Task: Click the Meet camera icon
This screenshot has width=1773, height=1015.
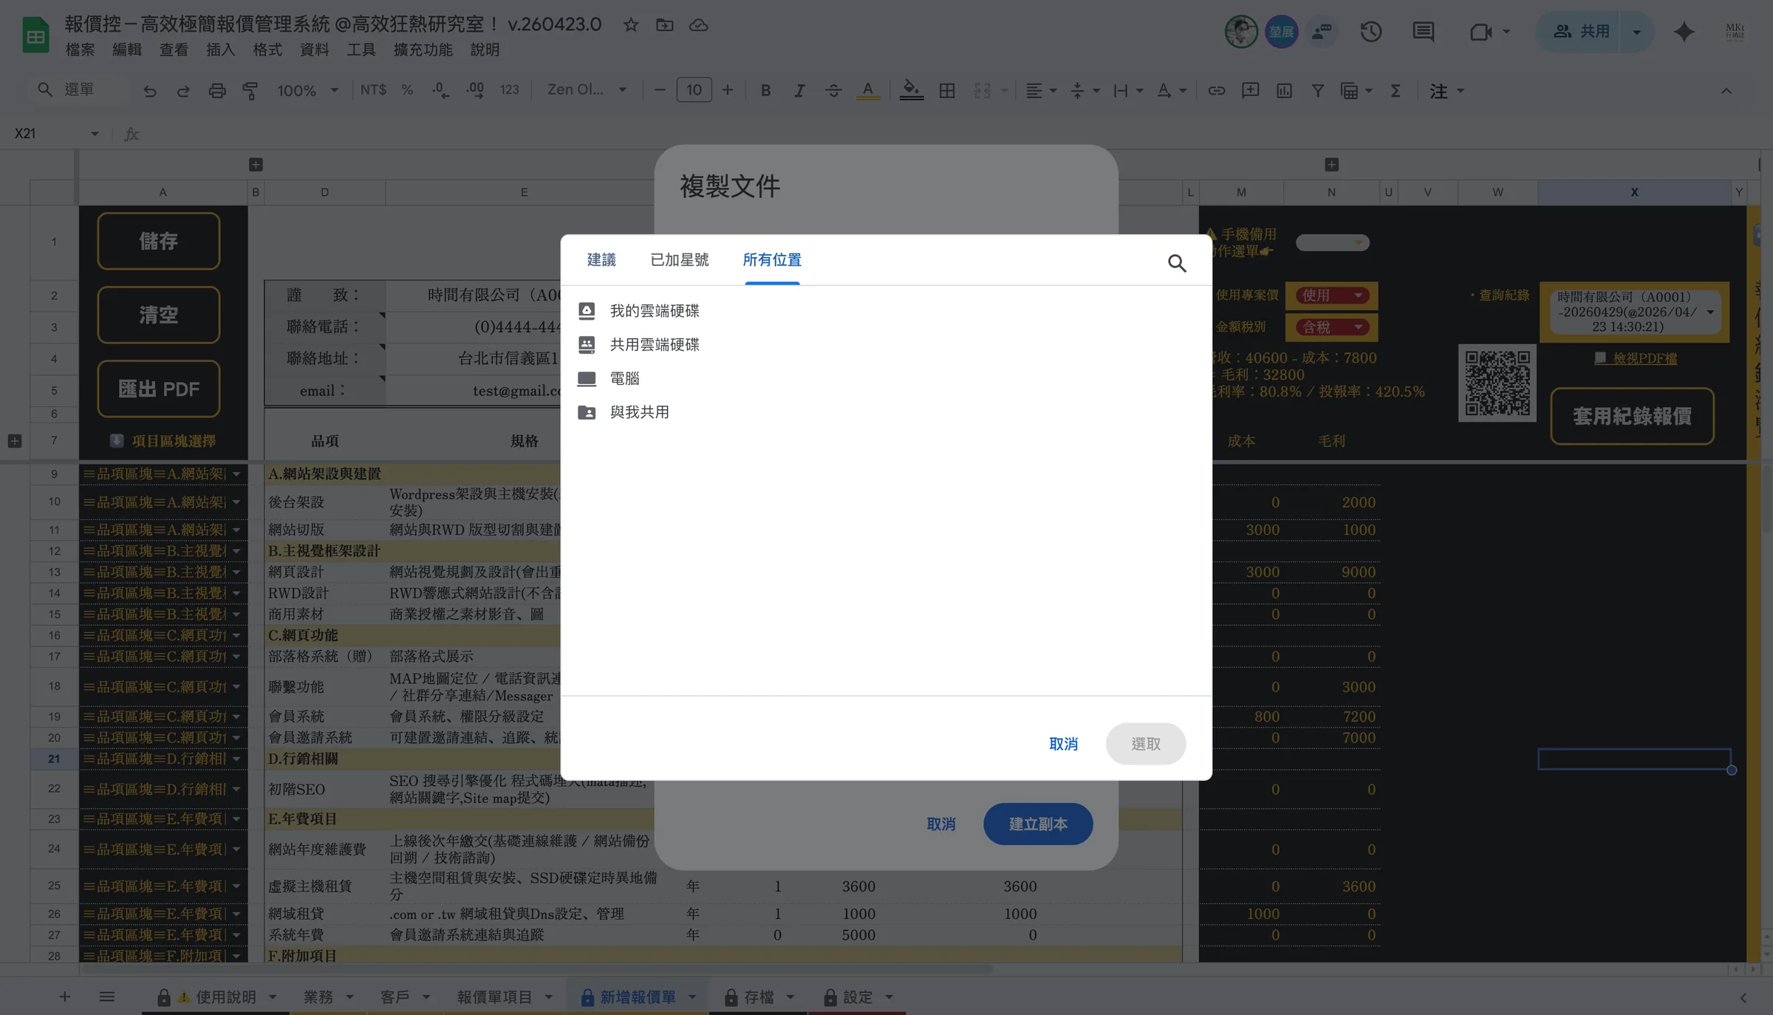Action: point(1480,32)
